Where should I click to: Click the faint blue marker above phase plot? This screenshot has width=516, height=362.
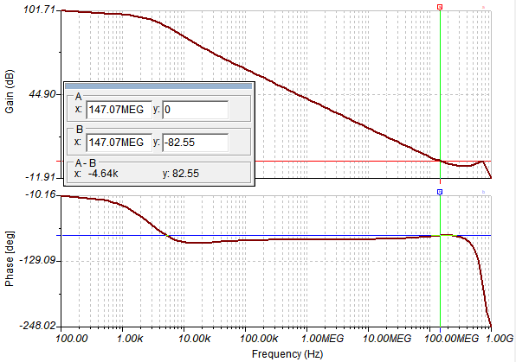click(x=483, y=192)
